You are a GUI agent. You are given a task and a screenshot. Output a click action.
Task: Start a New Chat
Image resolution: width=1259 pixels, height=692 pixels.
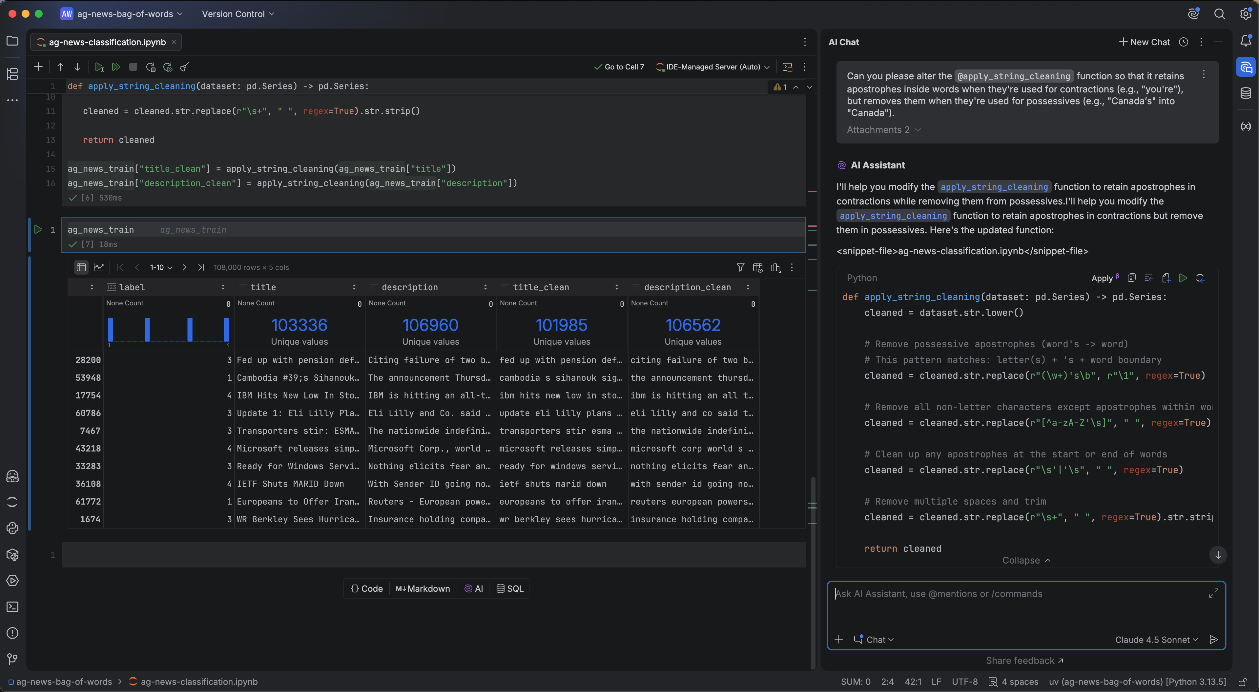(x=1144, y=42)
